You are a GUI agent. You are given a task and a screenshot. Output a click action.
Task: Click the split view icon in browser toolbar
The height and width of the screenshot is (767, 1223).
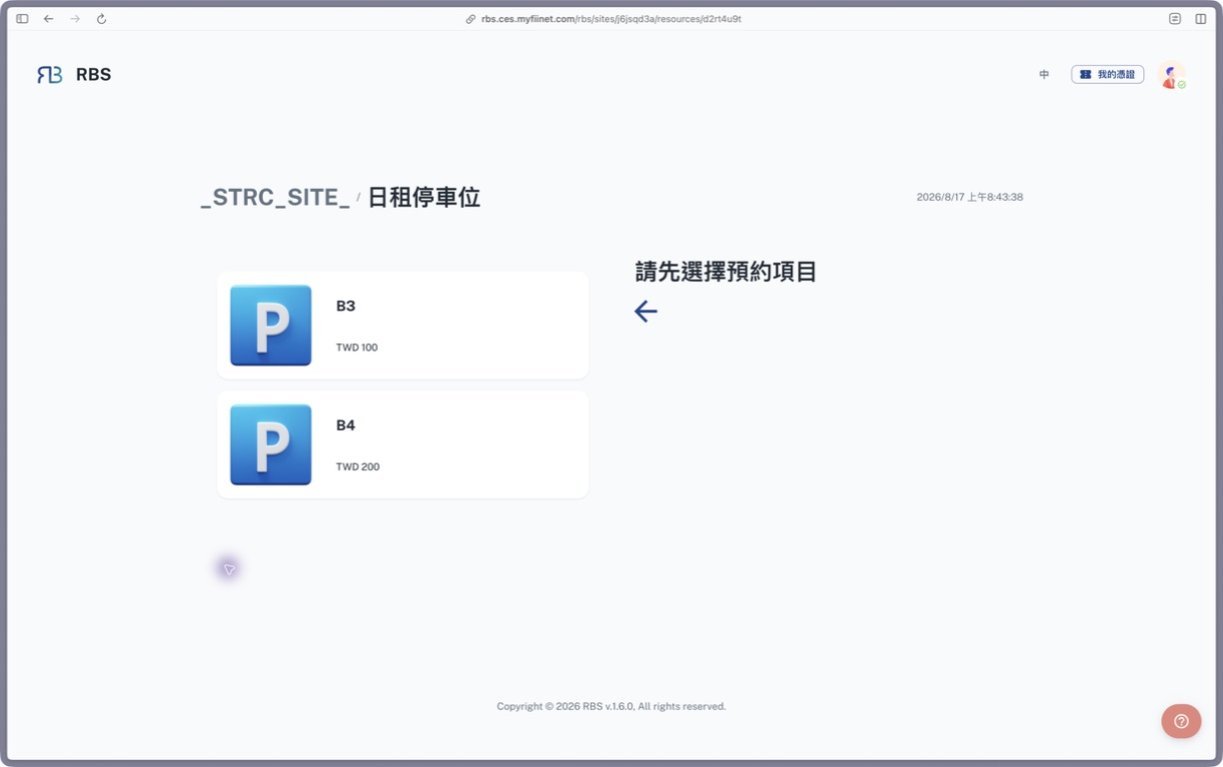[x=1201, y=19]
